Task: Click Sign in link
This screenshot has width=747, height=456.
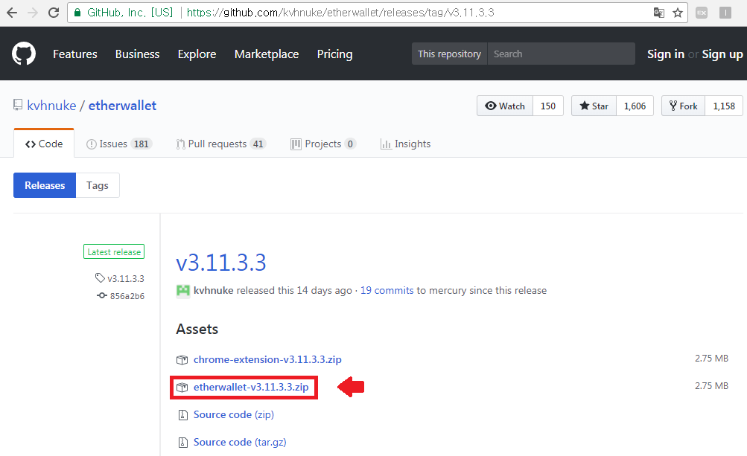Action: point(666,54)
